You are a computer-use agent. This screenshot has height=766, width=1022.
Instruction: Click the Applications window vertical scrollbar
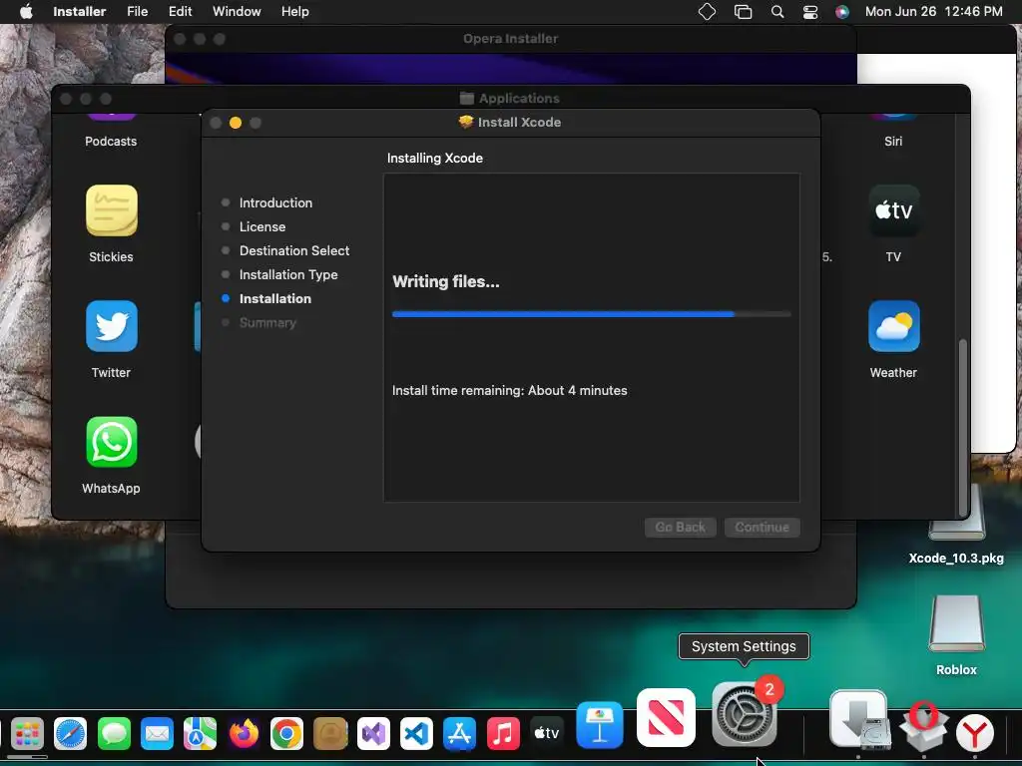(963, 427)
